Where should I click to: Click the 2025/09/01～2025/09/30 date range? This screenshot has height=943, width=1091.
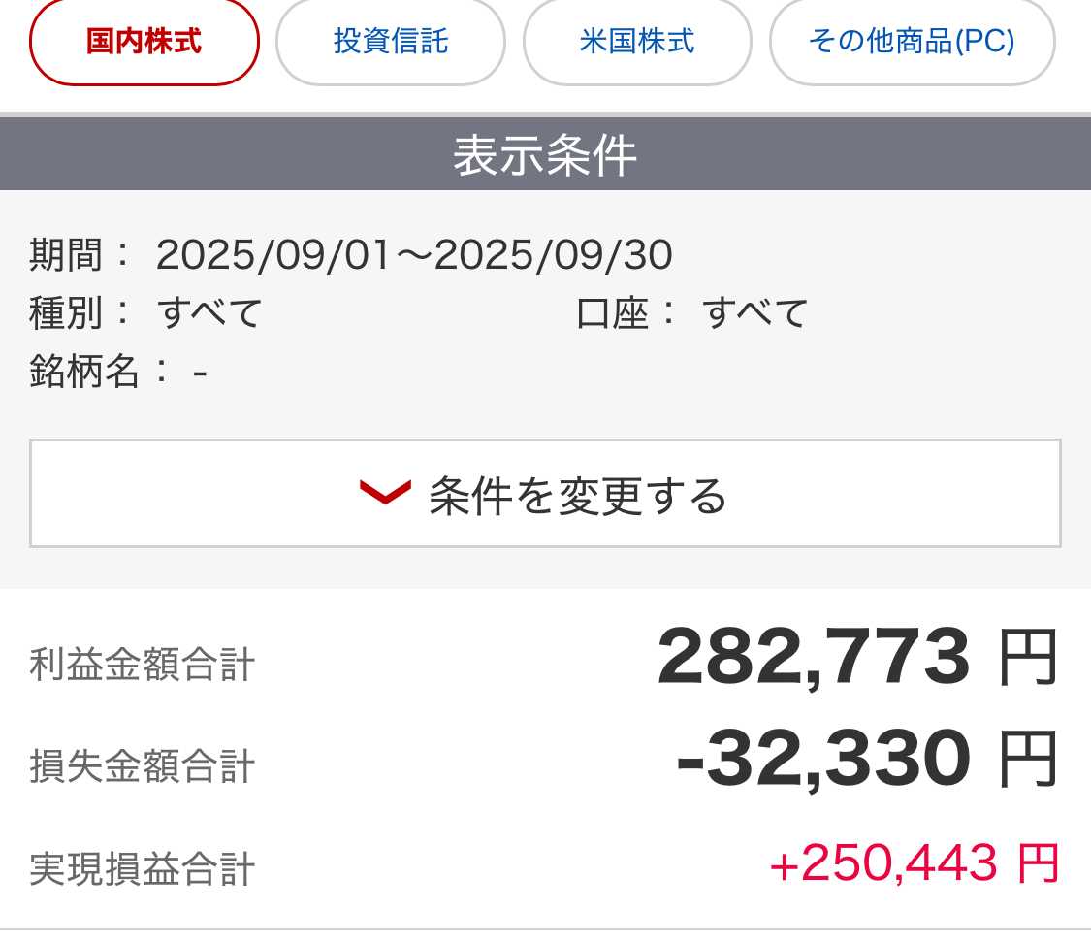(x=414, y=255)
